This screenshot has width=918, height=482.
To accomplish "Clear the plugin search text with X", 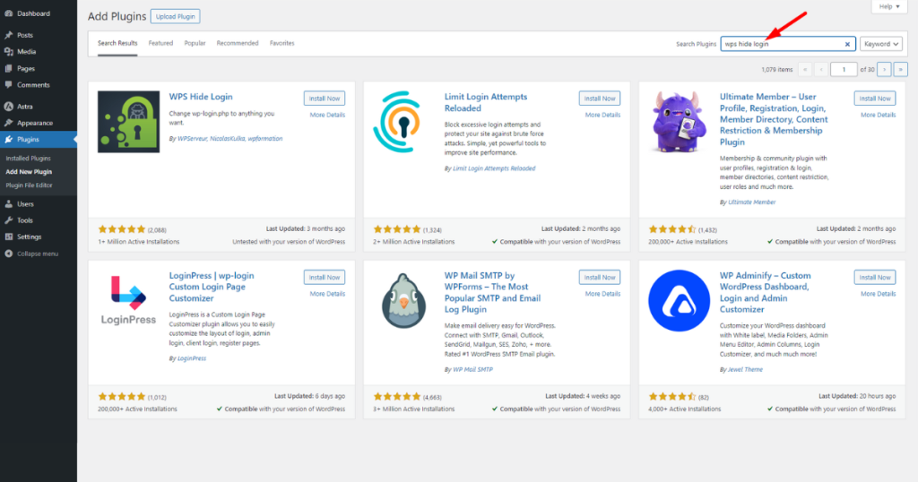I will pyautogui.click(x=847, y=44).
